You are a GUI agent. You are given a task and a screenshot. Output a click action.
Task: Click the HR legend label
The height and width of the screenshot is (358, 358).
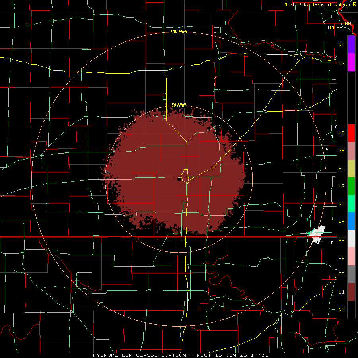tap(341, 186)
